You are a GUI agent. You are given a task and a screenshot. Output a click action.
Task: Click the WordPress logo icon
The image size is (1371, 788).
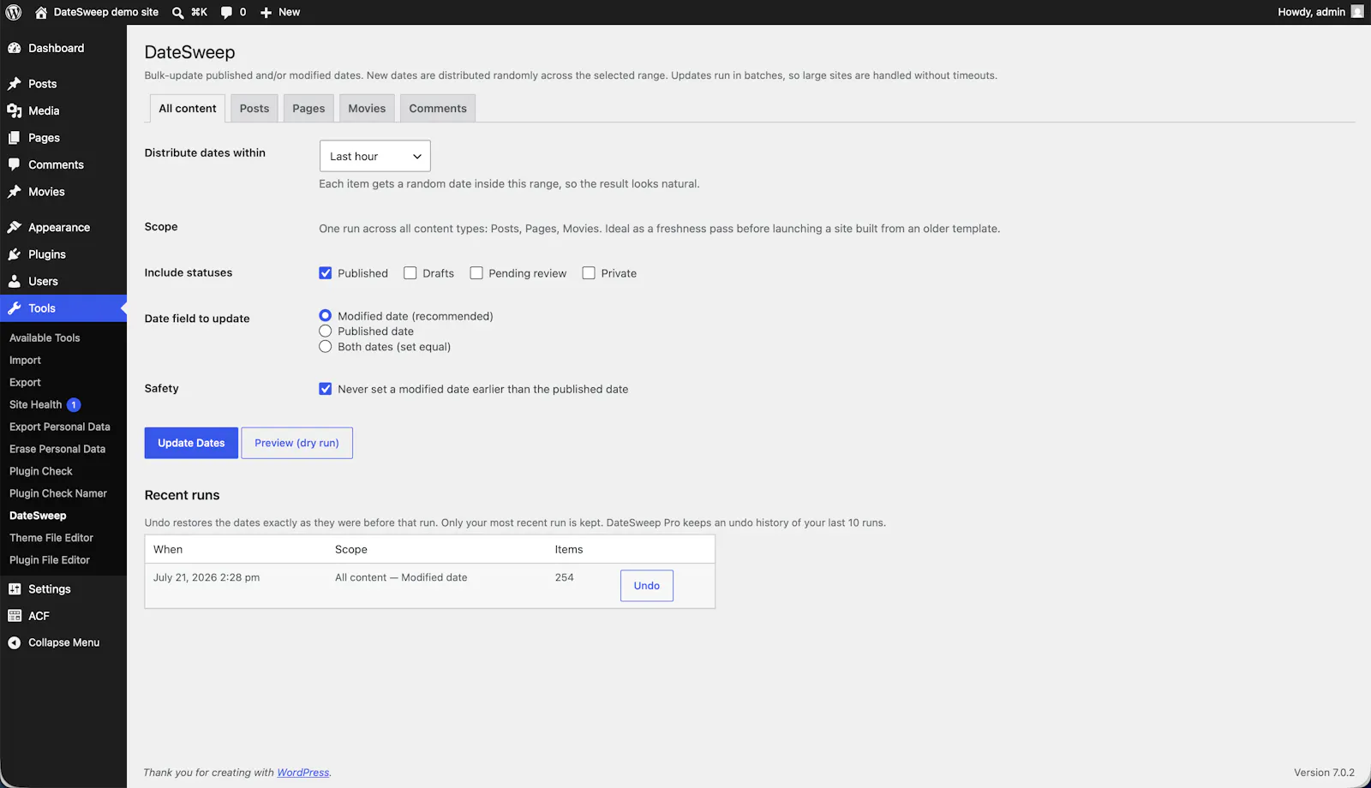14,12
